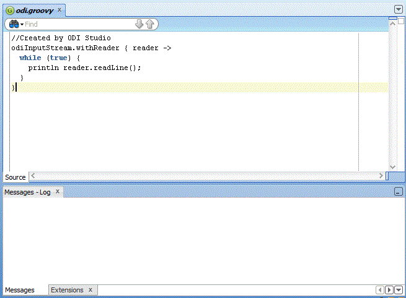Click the Find text input field
The height and width of the screenshot is (298, 406).
[79, 24]
